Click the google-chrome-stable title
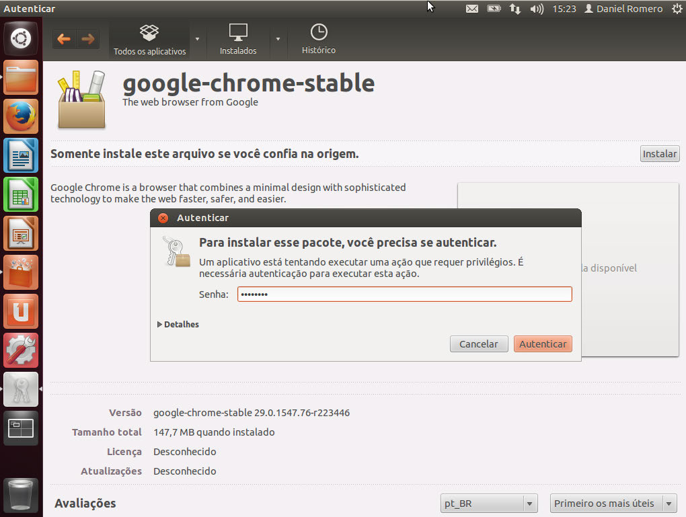 click(248, 83)
